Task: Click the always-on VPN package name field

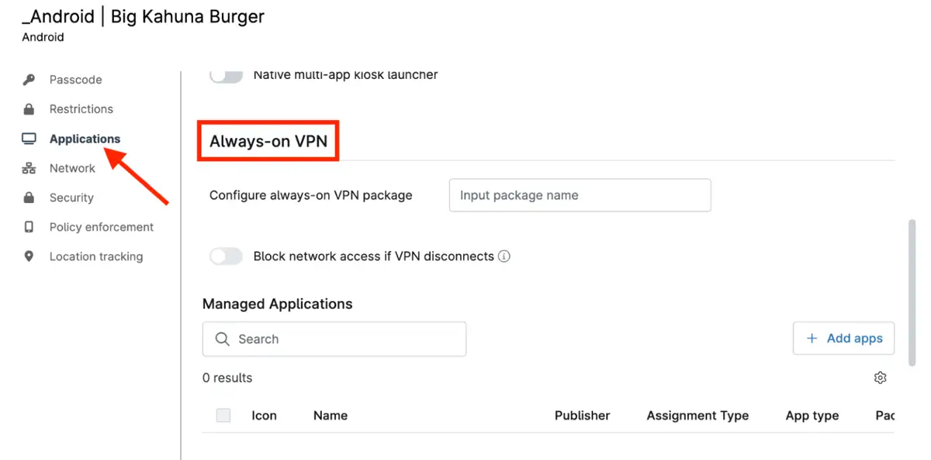Action: (580, 195)
